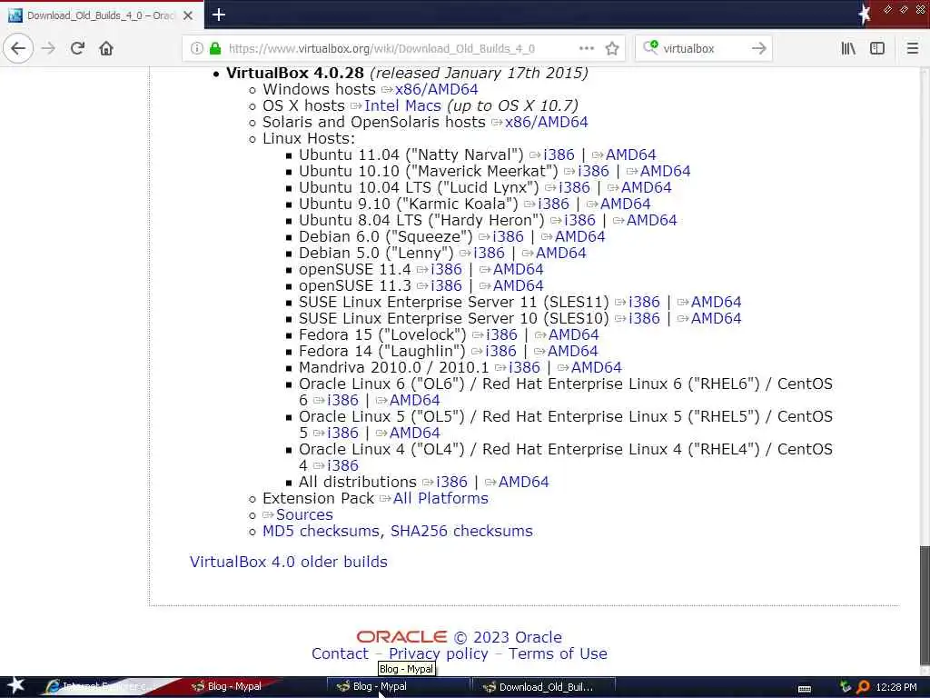This screenshot has width=930, height=698.
Task: Open the Privacy policy footer link
Action: [x=439, y=653]
